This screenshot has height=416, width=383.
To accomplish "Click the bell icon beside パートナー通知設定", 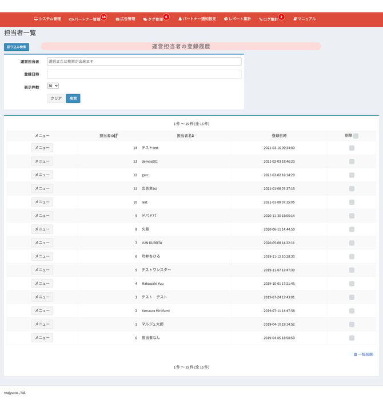I will 180,19.
